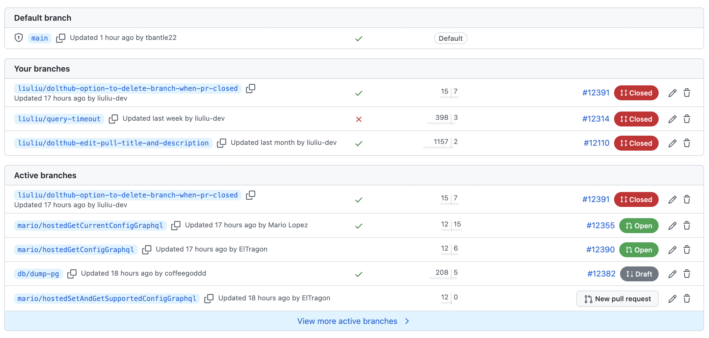Open the db/dump-pg branch
Image resolution: width=709 pixels, height=338 pixels.
[38, 274]
